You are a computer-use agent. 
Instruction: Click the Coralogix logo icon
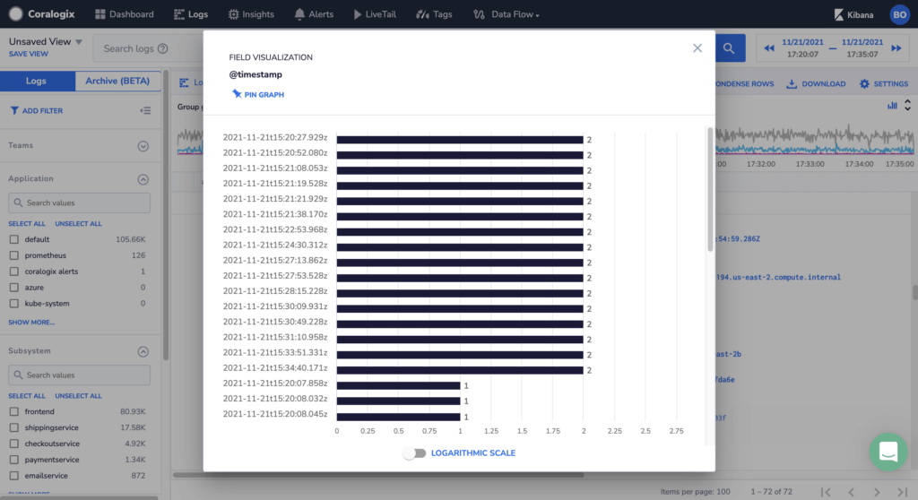coord(16,14)
